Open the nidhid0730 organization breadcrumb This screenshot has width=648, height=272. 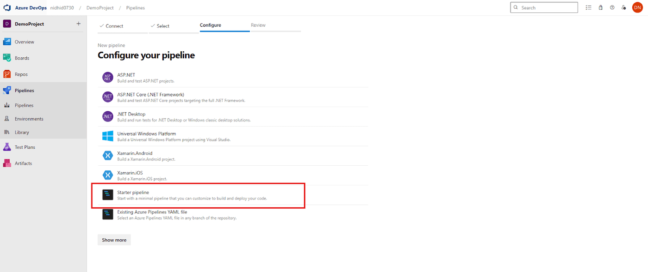coord(62,8)
